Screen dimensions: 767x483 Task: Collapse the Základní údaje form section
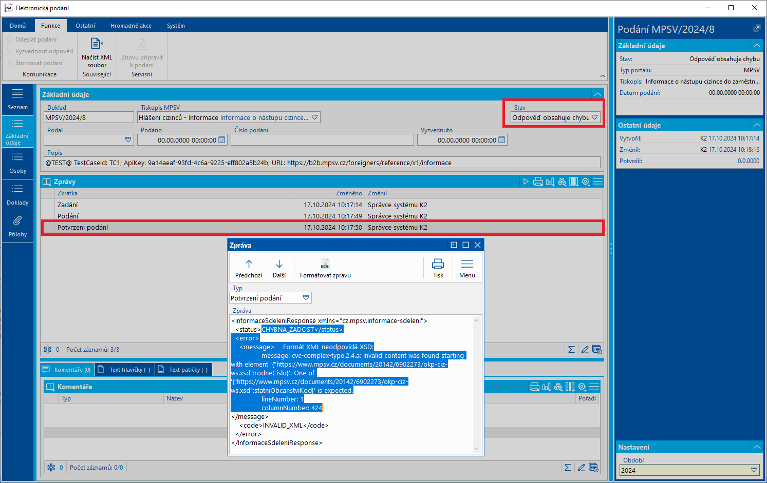[x=597, y=94]
